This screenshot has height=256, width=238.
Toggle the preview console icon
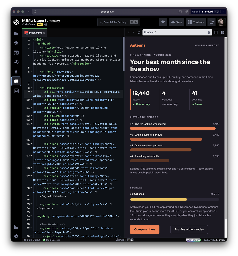pyautogui.click(x=216, y=32)
